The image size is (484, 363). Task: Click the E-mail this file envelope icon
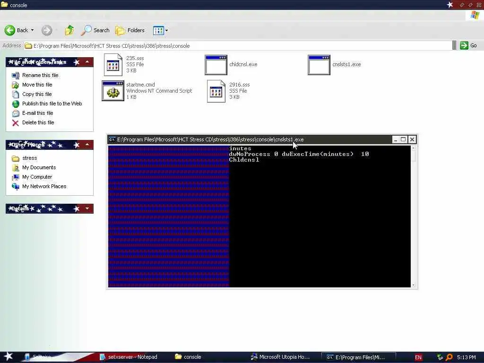pyautogui.click(x=16, y=113)
